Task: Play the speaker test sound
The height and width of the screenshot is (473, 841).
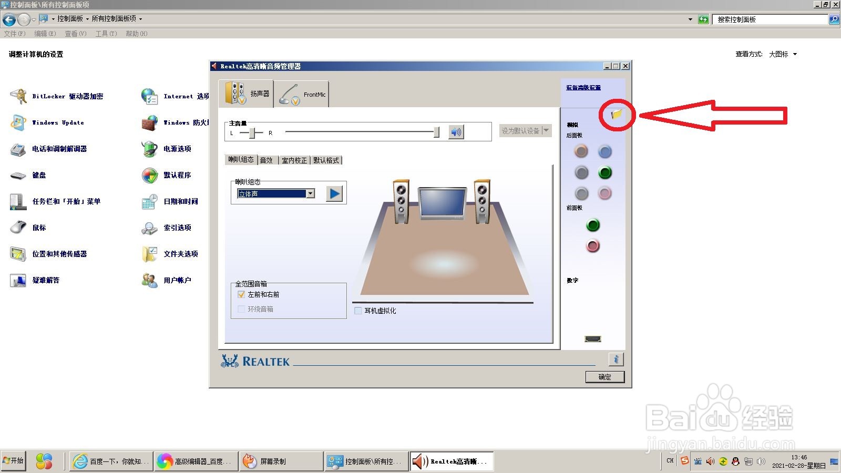Action: point(334,194)
